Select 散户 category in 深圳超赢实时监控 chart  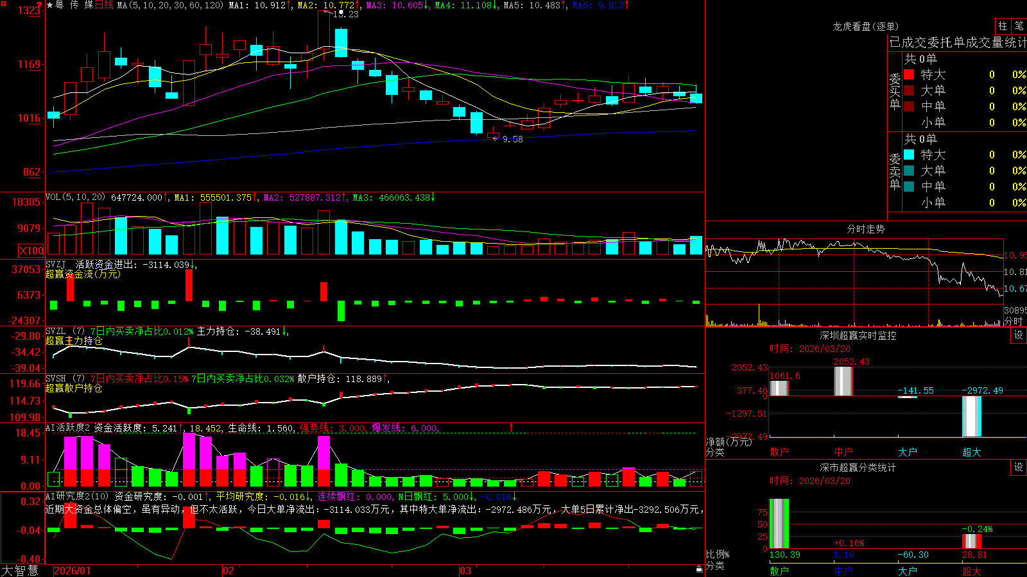coord(779,452)
